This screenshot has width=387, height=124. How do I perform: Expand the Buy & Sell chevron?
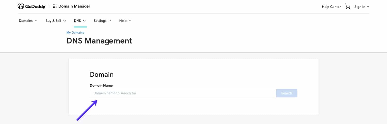pyautogui.click(x=64, y=21)
